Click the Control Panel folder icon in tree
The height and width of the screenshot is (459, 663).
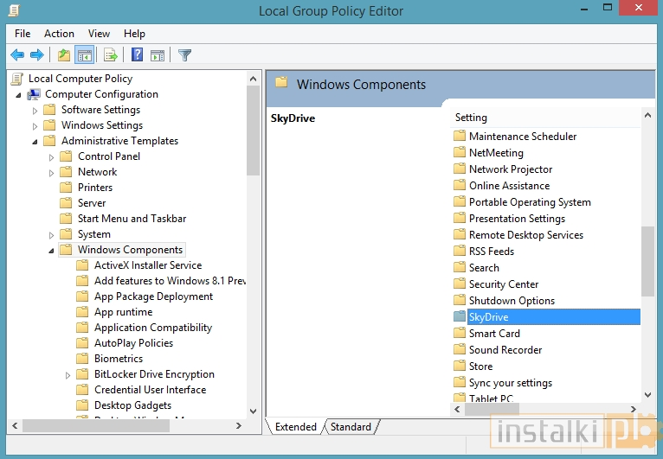tap(66, 156)
